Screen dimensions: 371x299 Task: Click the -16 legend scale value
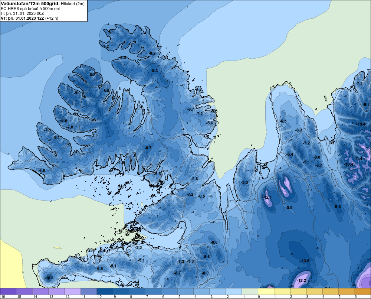tap(3, 297)
